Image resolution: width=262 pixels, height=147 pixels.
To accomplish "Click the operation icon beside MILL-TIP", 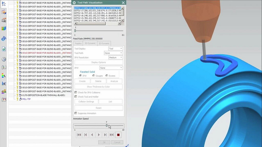I will (20, 99).
